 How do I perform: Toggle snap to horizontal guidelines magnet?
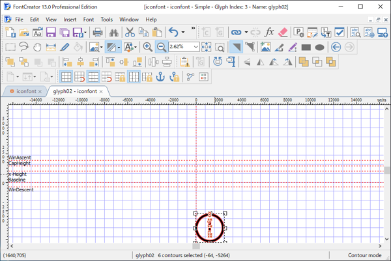pos(107,77)
